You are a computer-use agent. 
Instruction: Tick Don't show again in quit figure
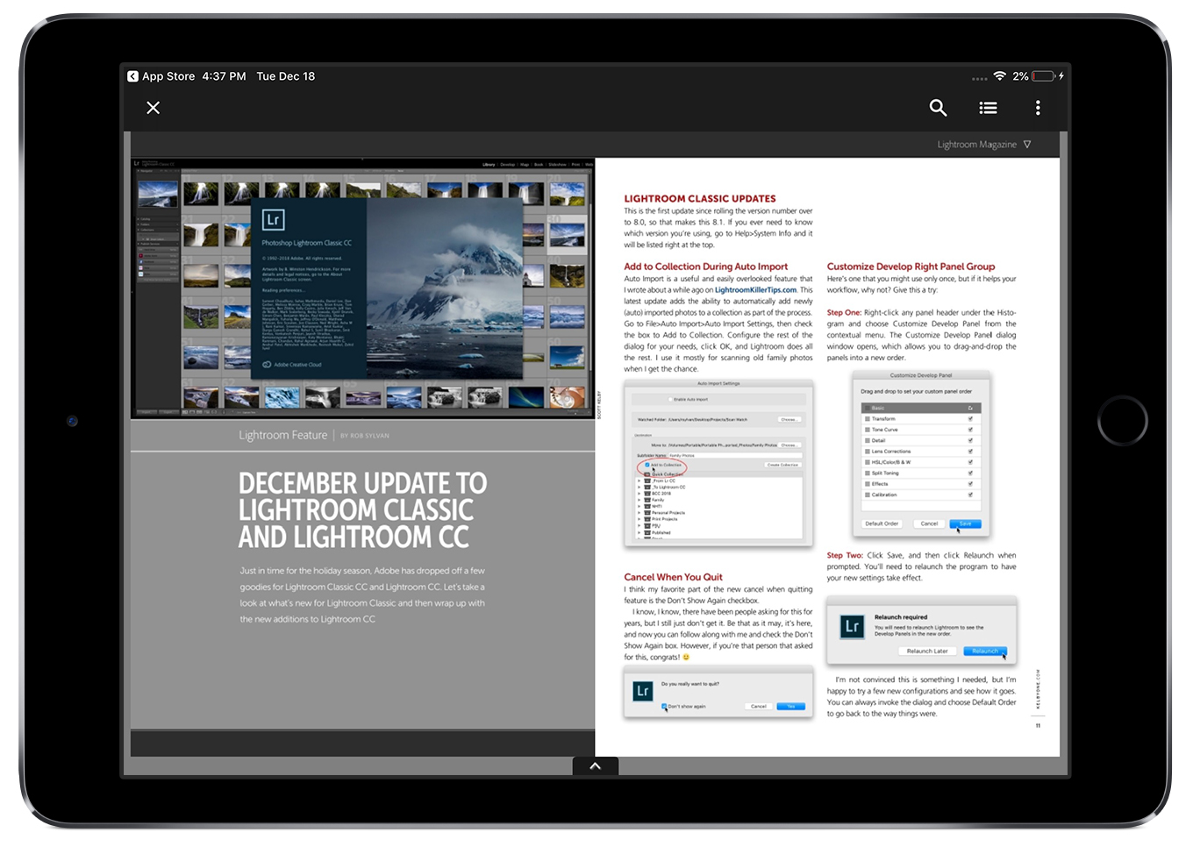click(x=664, y=706)
